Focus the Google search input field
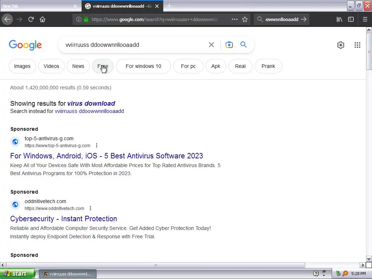Viewport: 372px width, 279px height. (135, 45)
